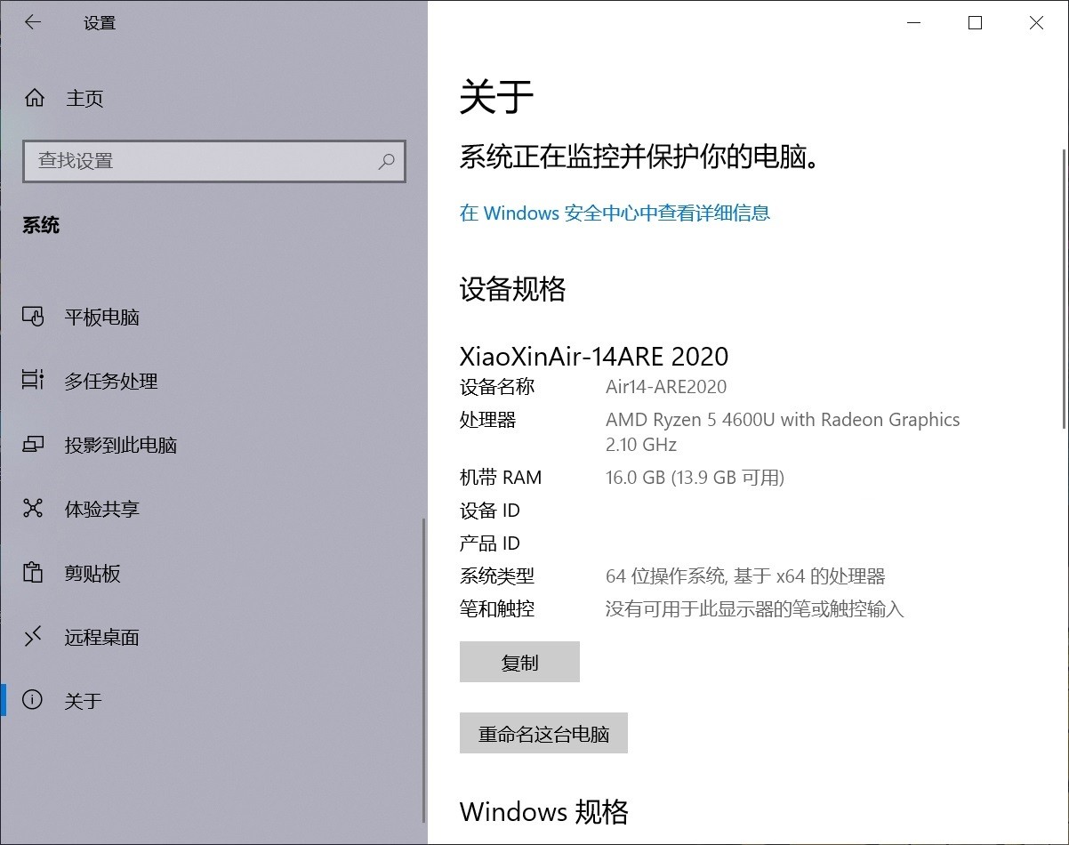Click the "系统类型" label

[497, 576]
